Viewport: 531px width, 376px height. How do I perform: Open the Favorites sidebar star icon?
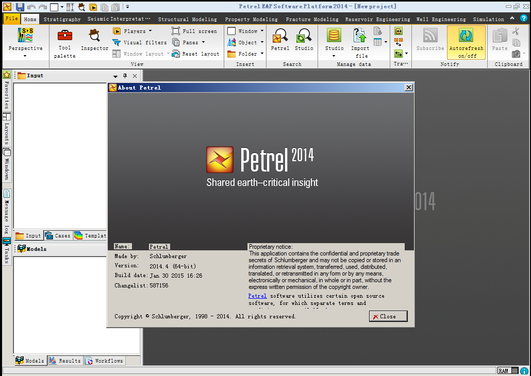click(x=6, y=75)
